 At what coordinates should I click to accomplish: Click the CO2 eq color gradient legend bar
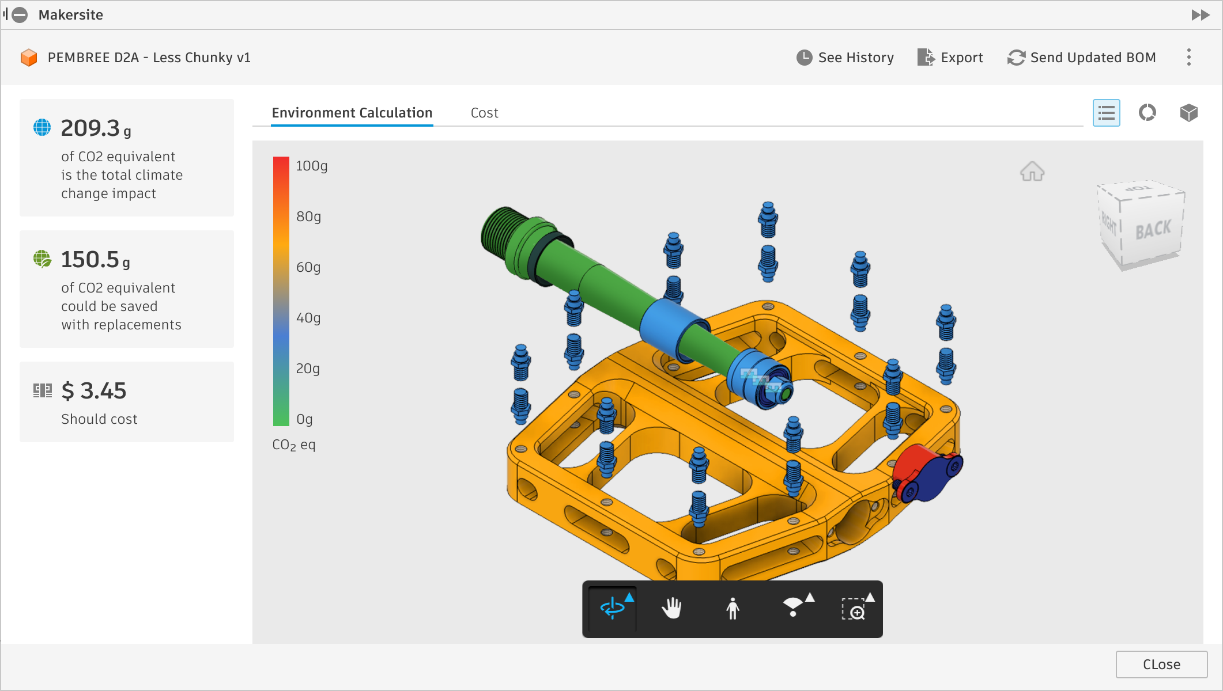coord(281,291)
